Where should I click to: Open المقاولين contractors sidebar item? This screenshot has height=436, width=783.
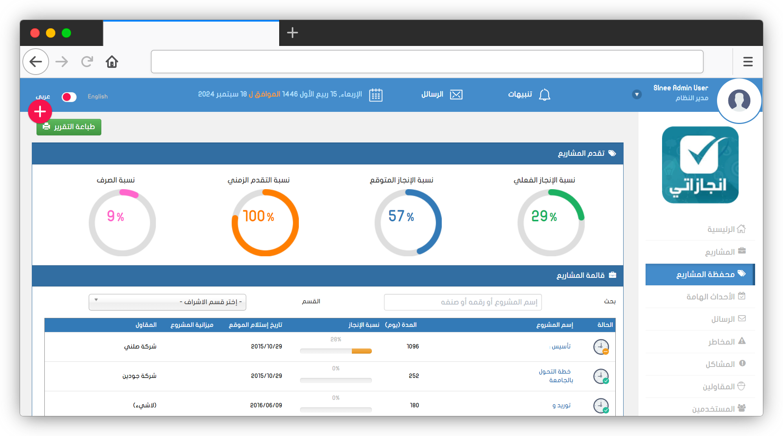click(719, 387)
